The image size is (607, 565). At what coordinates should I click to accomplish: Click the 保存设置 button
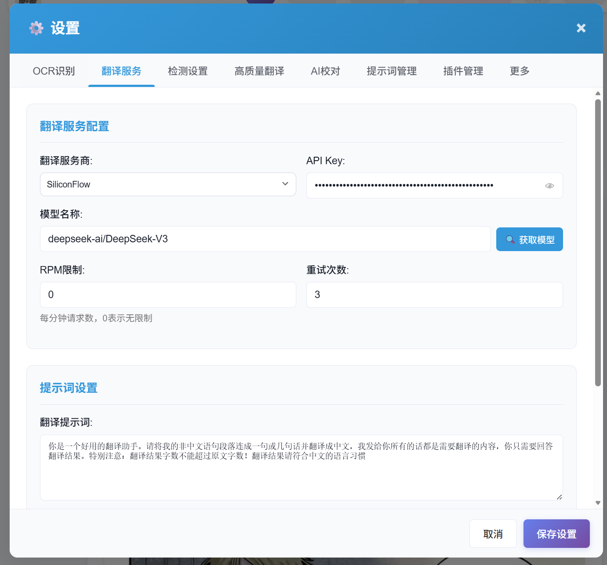coord(556,533)
